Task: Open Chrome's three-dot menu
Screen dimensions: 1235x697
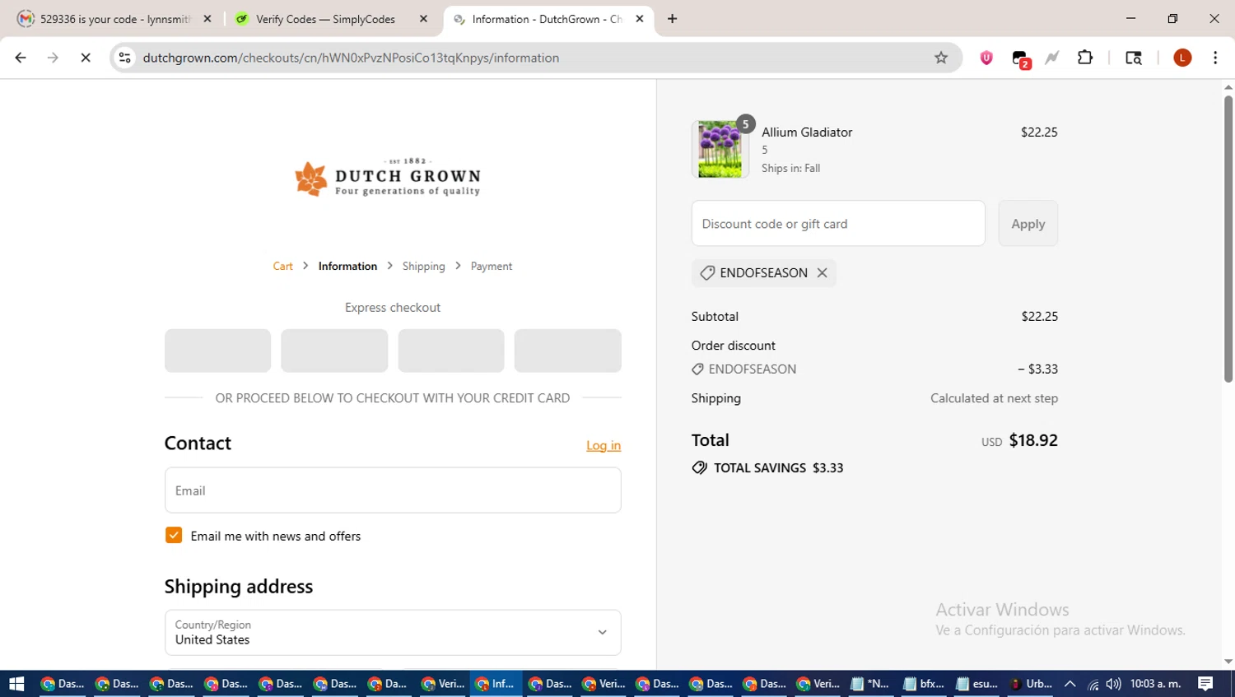Action: (x=1215, y=58)
